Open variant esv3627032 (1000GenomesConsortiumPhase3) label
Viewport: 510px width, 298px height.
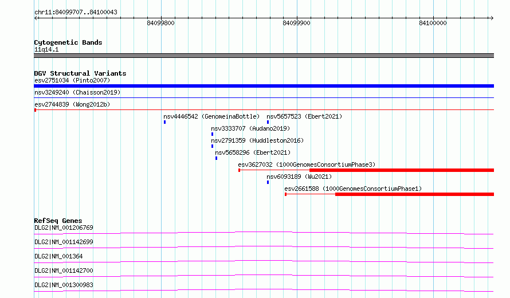click(x=307, y=164)
